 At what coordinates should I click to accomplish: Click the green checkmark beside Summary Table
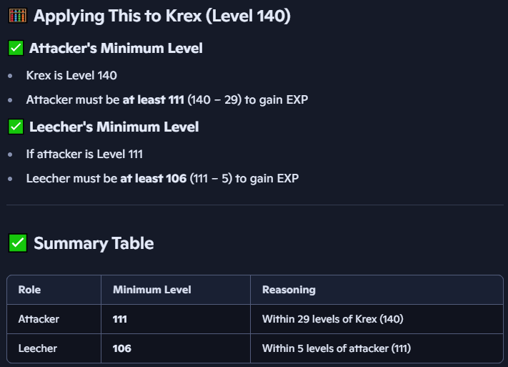pos(17,243)
